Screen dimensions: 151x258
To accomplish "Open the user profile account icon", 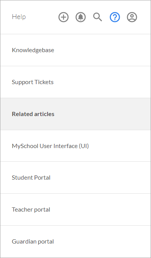I will pyautogui.click(x=132, y=17).
